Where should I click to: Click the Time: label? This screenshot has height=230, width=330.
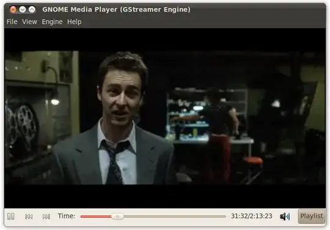coord(67,216)
